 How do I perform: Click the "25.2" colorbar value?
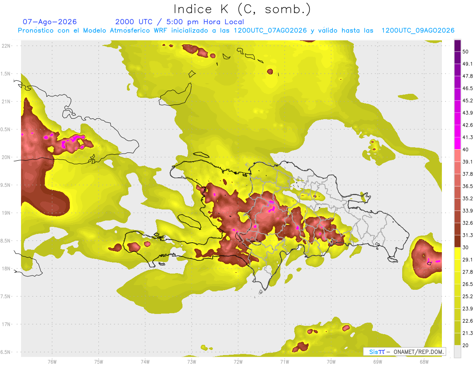468,297
